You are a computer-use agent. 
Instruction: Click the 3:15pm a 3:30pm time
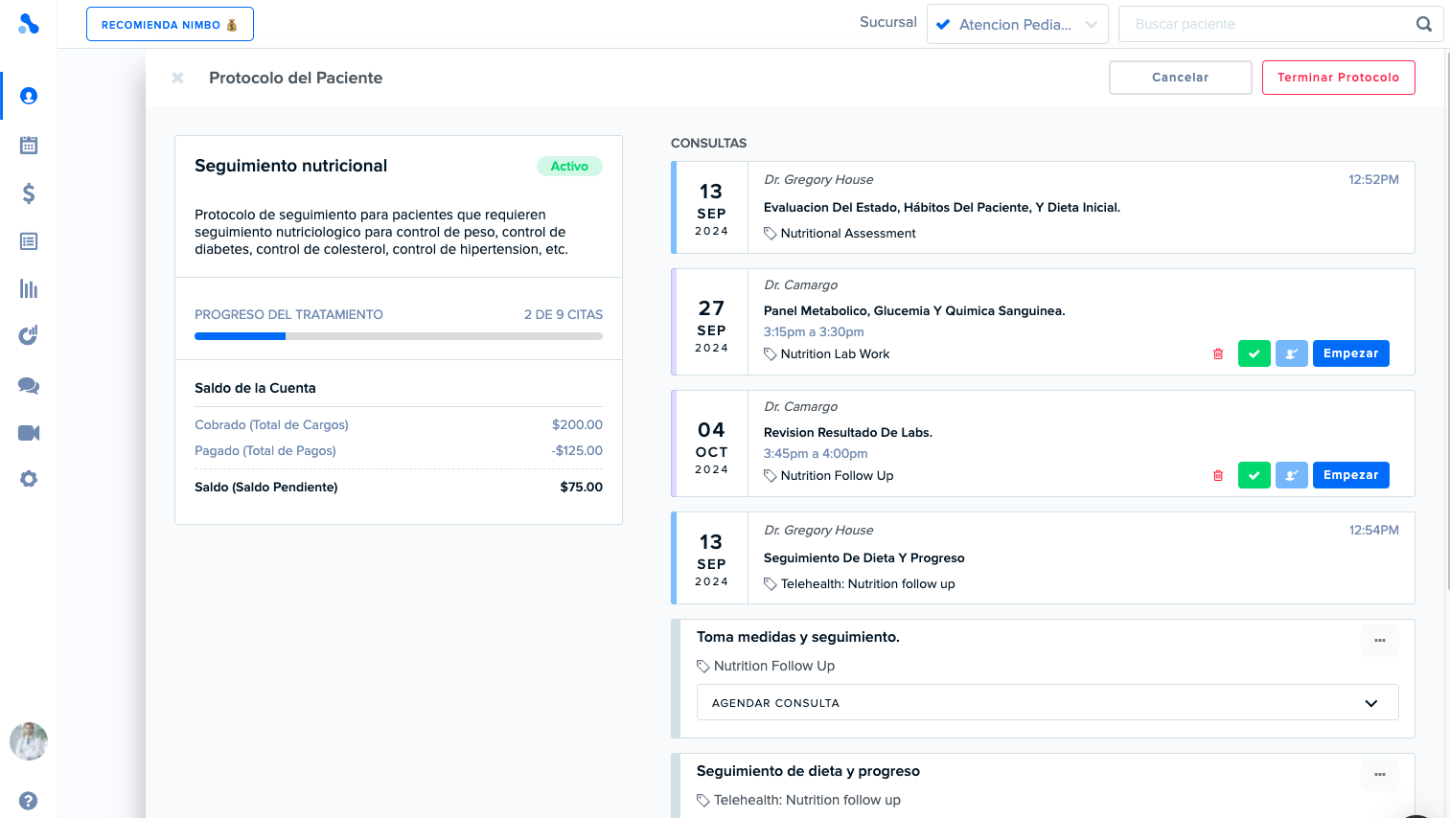814,331
